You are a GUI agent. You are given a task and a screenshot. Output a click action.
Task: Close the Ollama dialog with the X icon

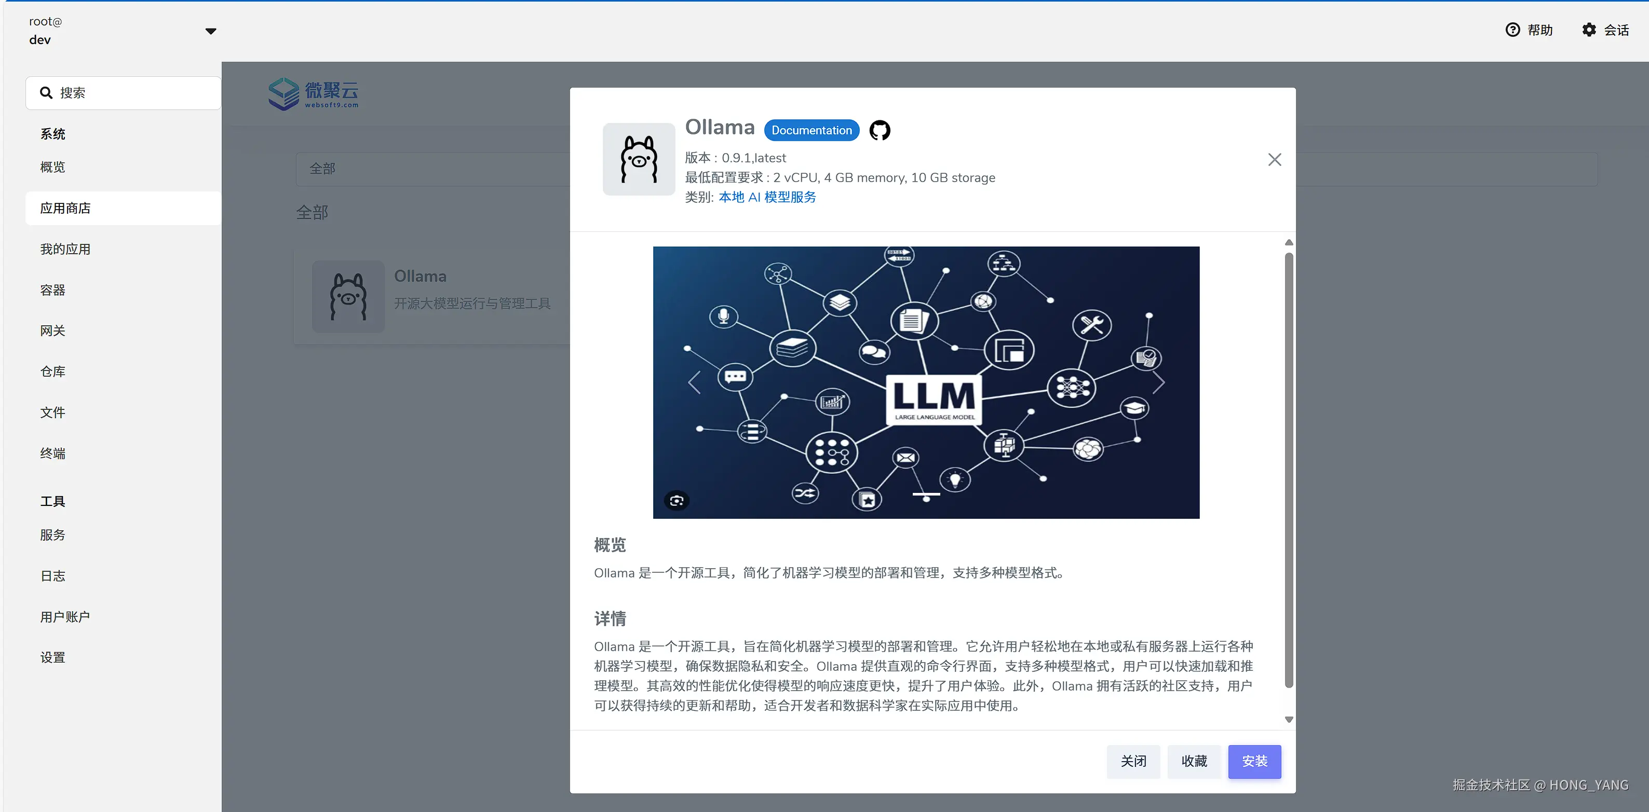pyautogui.click(x=1274, y=159)
